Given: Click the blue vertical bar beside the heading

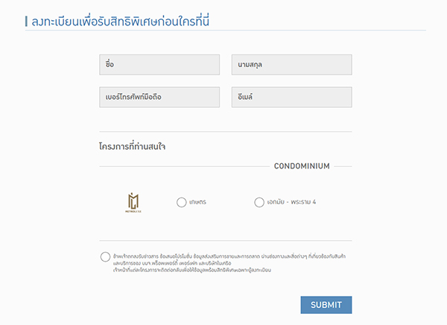Looking at the screenshot, I should pyautogui.click(x=26, y=21).
